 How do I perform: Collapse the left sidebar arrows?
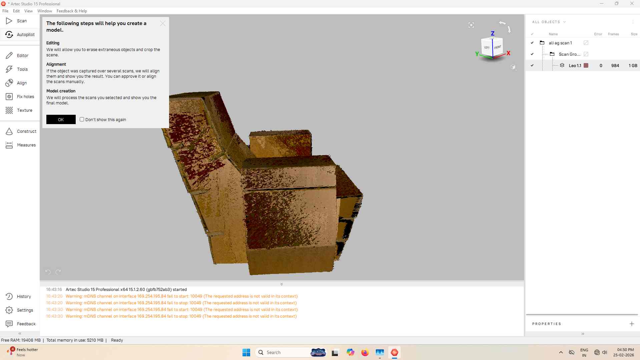(x=20, y=334)
